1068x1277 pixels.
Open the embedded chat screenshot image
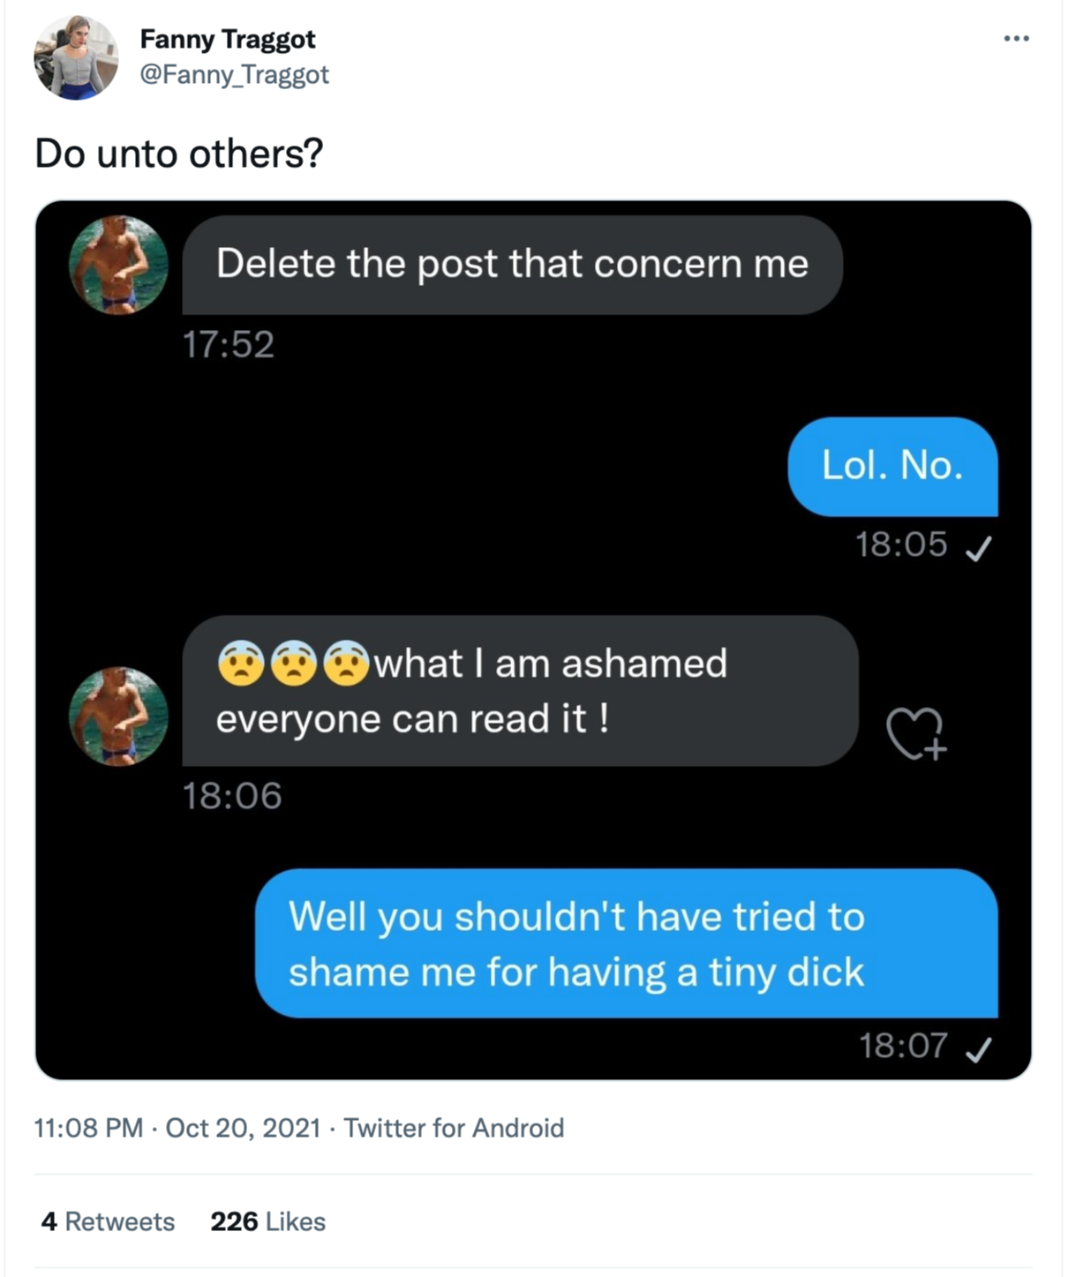tap(533, 640)
